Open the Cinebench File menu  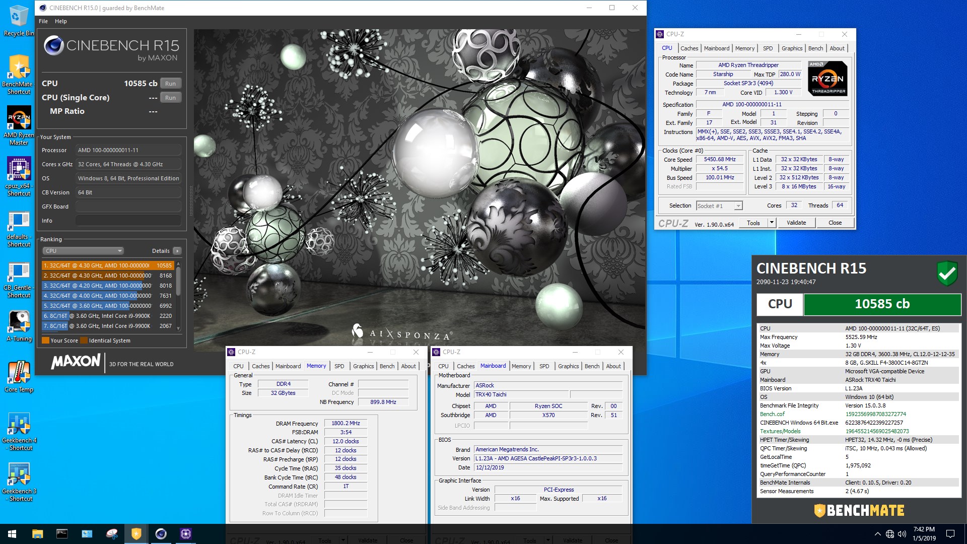coord(43,21)
